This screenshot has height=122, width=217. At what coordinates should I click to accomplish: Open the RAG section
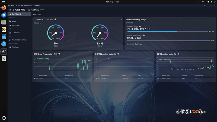click(14, 21)
